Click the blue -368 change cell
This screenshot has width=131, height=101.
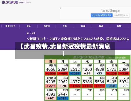point(112,86)
